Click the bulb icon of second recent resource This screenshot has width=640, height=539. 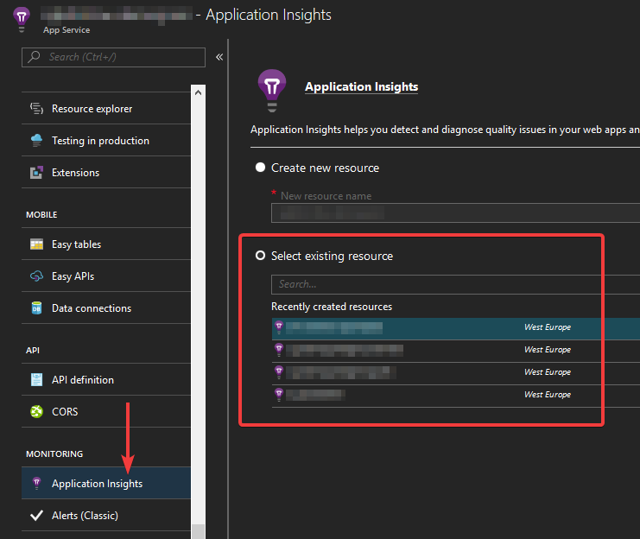coord(279,350)
